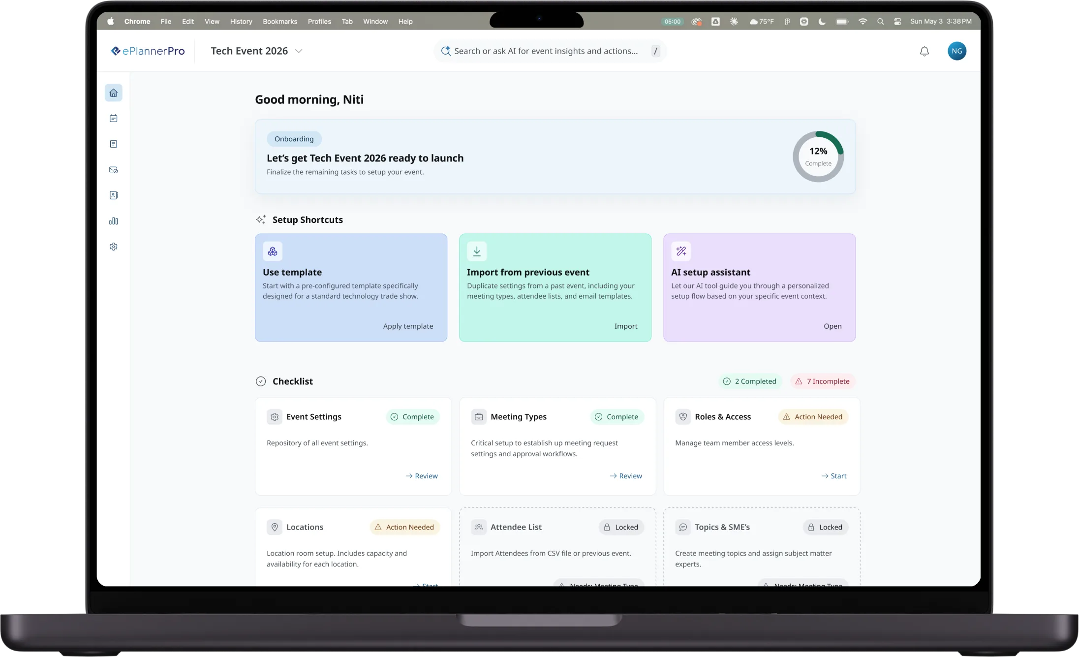Click the Checklist circle-check icon

point(261,381)
